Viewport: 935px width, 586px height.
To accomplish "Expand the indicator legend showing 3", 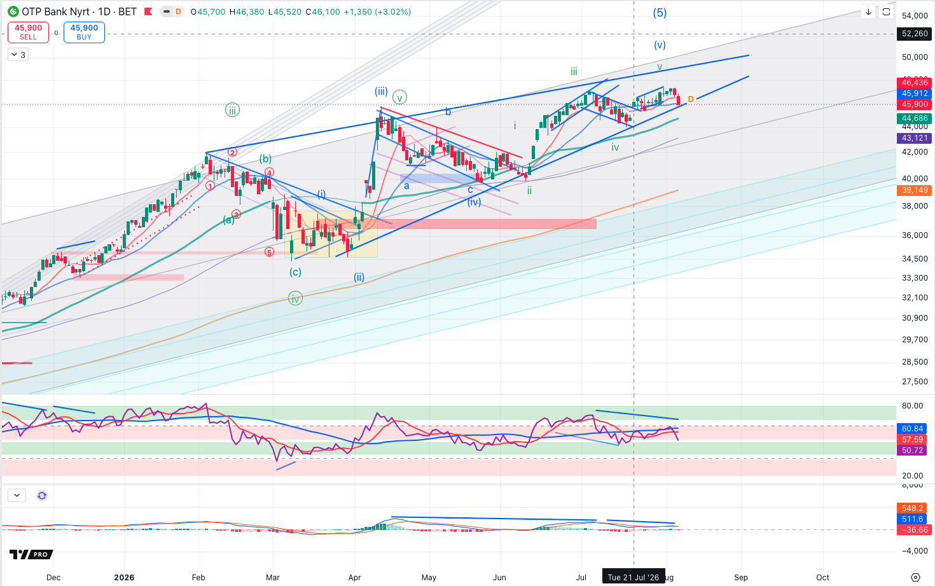I will 18,55.
